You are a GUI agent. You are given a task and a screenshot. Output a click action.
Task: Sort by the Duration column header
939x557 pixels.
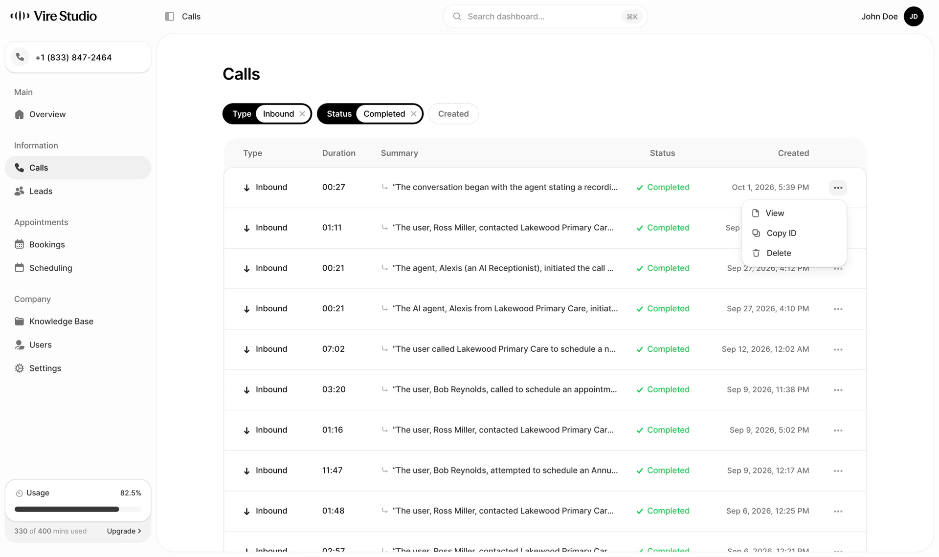pyautogui.click(x=338, y=153)
